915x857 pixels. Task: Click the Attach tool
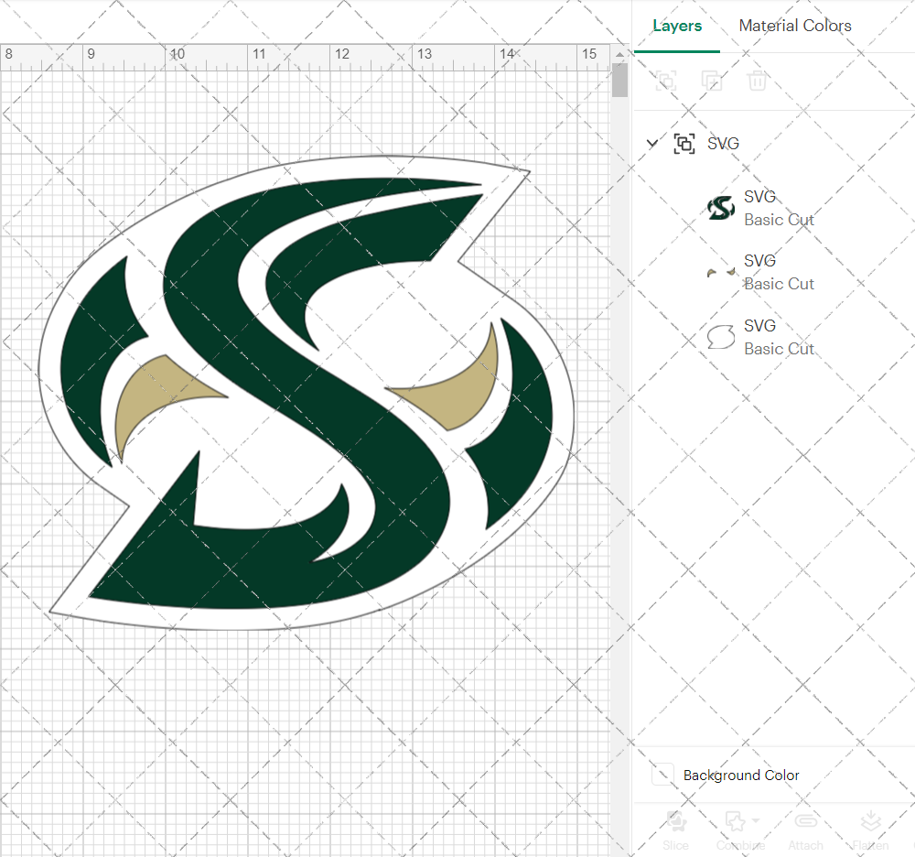(805, 830)
